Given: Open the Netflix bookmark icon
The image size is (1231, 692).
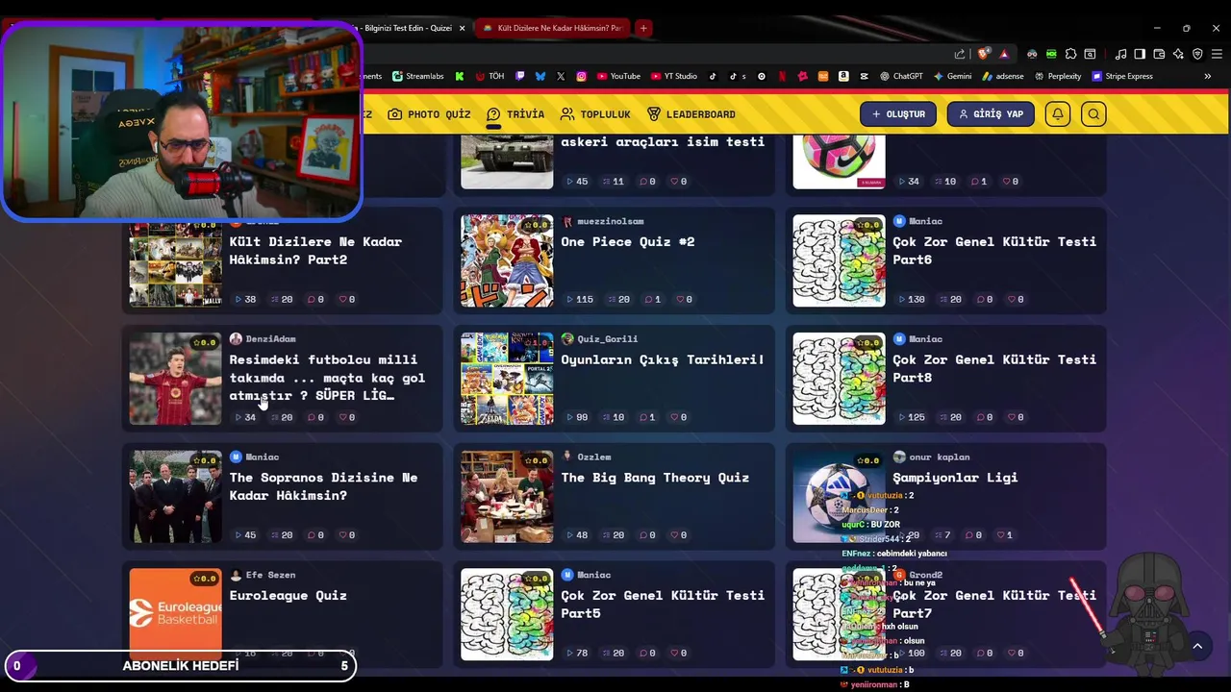Looking at the screenshot, I should 782,76.
